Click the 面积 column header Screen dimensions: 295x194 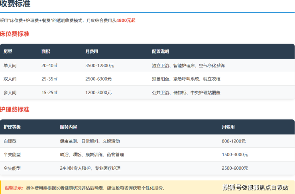(46, 51)
